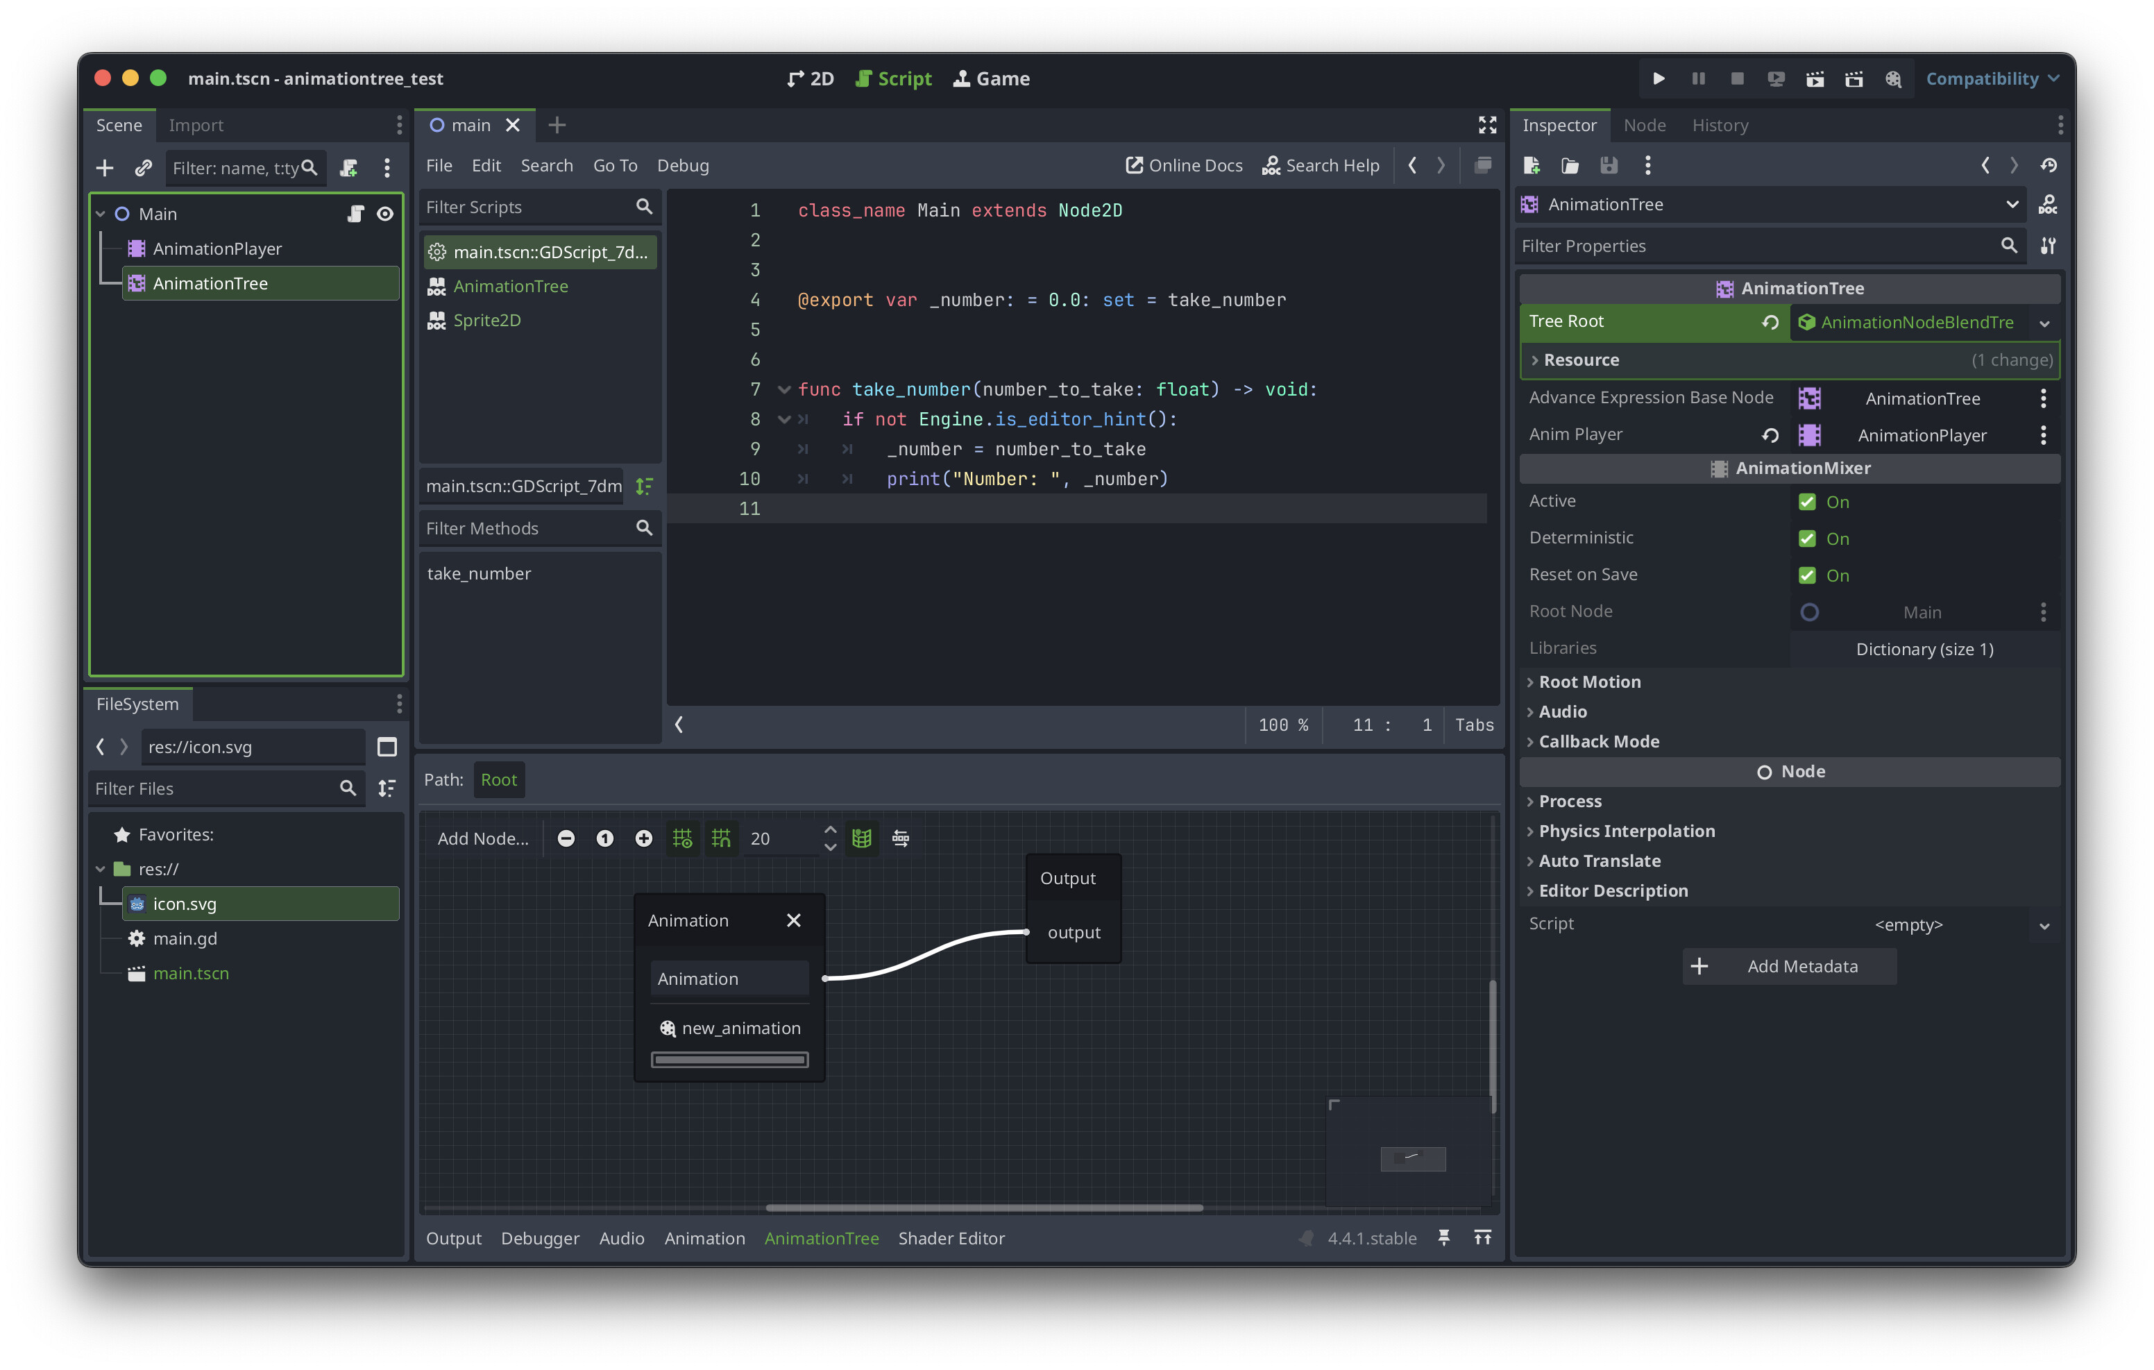This screenshot has height=1370, width=2154.
Task: Uncheck the Active checkbox
Action: [1807, 501]
